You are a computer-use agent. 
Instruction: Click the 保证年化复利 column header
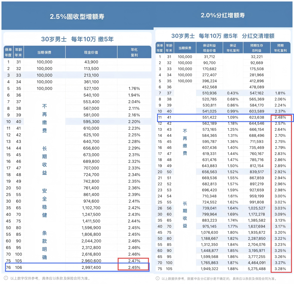click(x=233, y=48)
